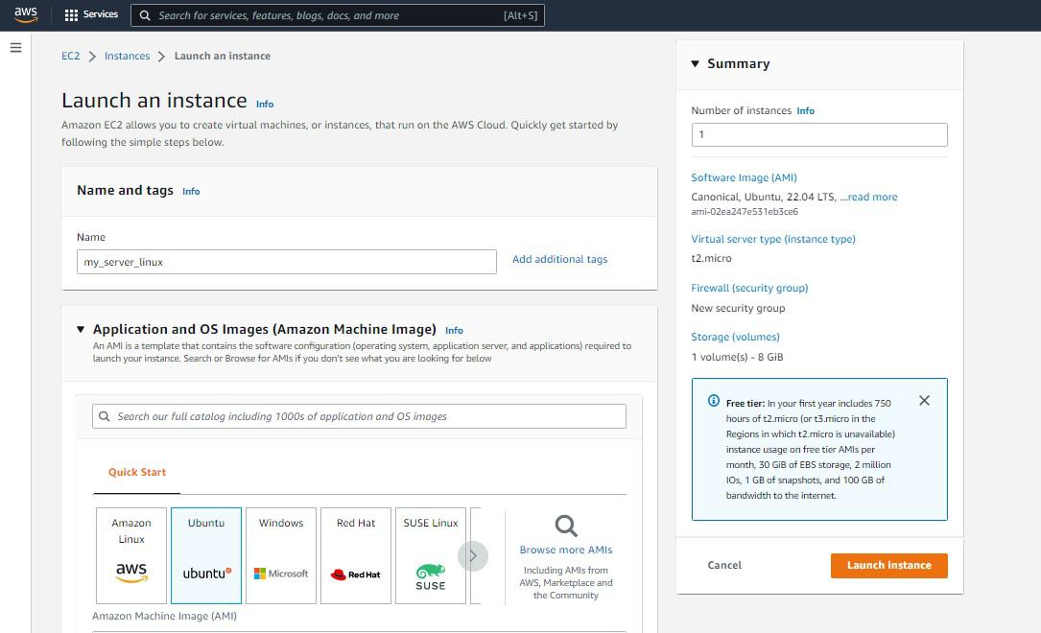This screenshot has height=633, width=1041.
Task: Click the ami-02ea247e531eb3ce6 ID text
Action: pos(745,212)
